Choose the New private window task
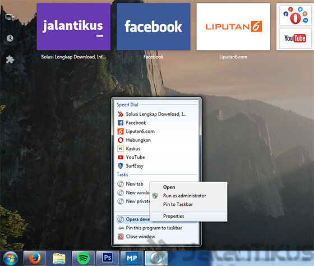The image size is (314, 266). coord(133,201)
